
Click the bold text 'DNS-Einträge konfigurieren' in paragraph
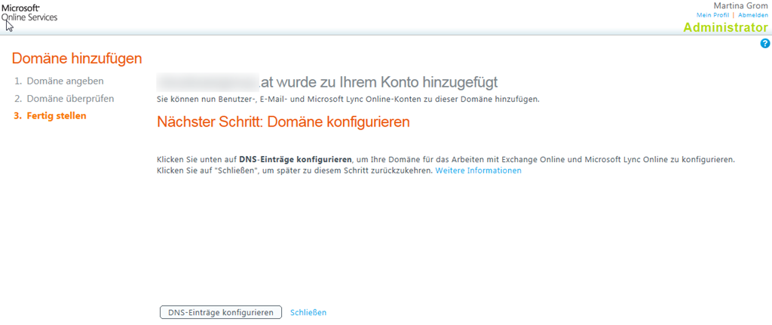(x=296, y=160)
